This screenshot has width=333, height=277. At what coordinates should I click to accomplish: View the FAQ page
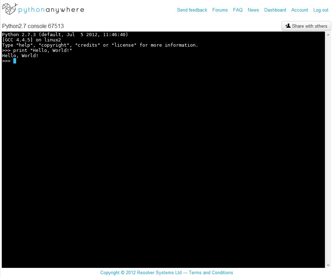[238, 10]
